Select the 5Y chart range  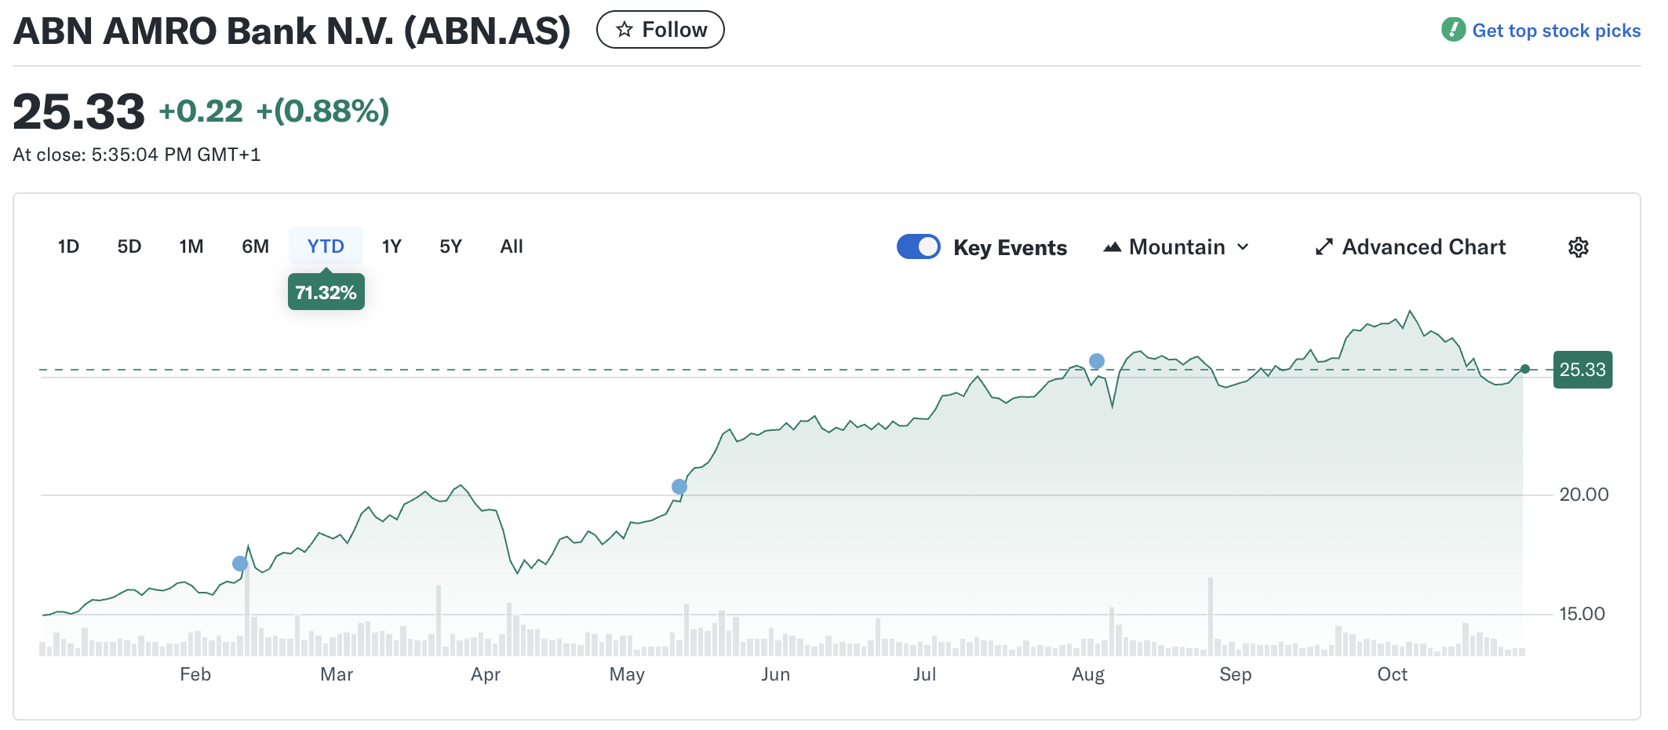coord(450,246)
